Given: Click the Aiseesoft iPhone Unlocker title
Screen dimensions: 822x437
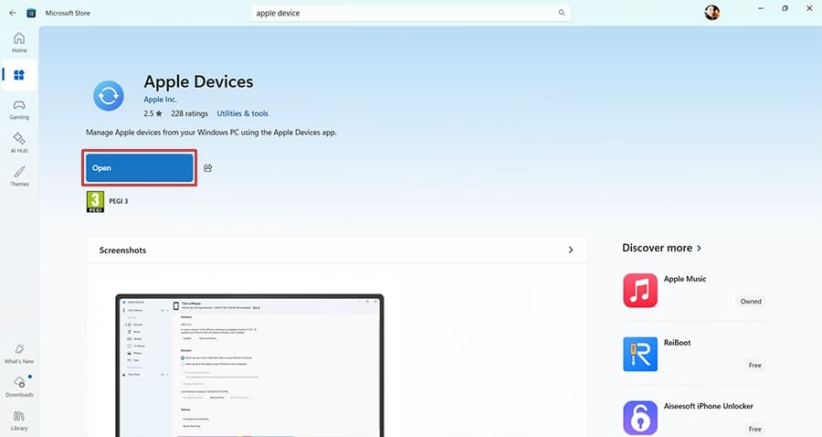Looking at the screenshot, I should coord(708,406).
